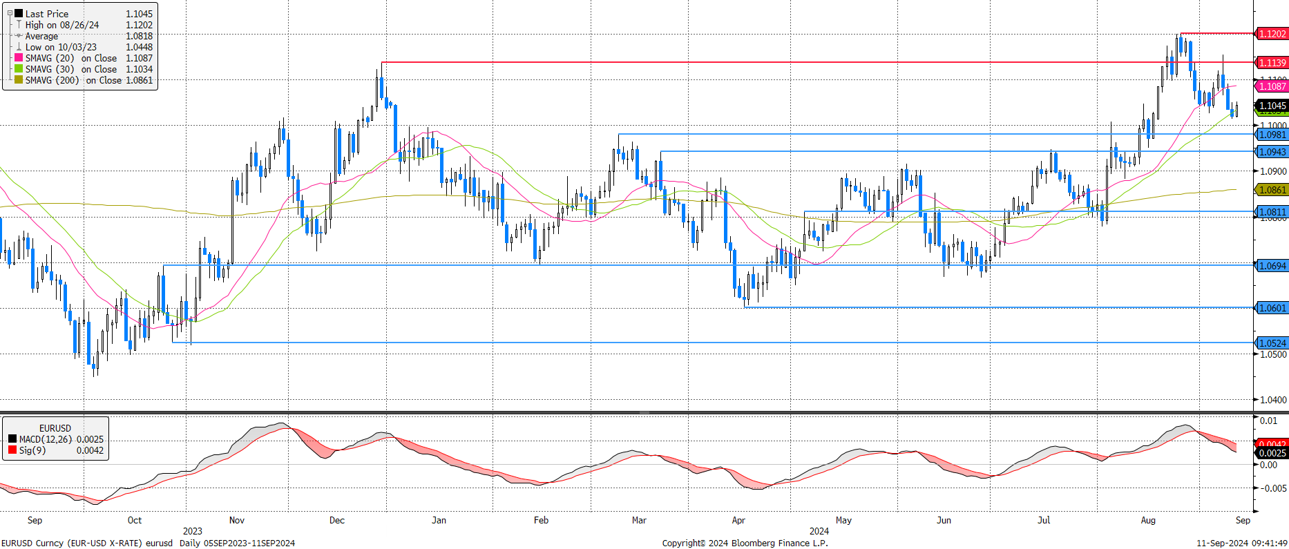Click the Jan month label on time axis
The image size is (1289, 549).
439,520
